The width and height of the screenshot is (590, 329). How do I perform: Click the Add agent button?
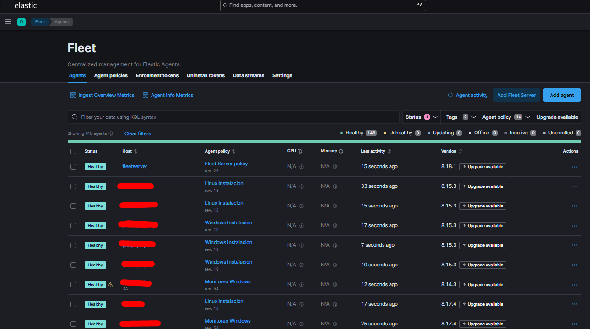562,95
